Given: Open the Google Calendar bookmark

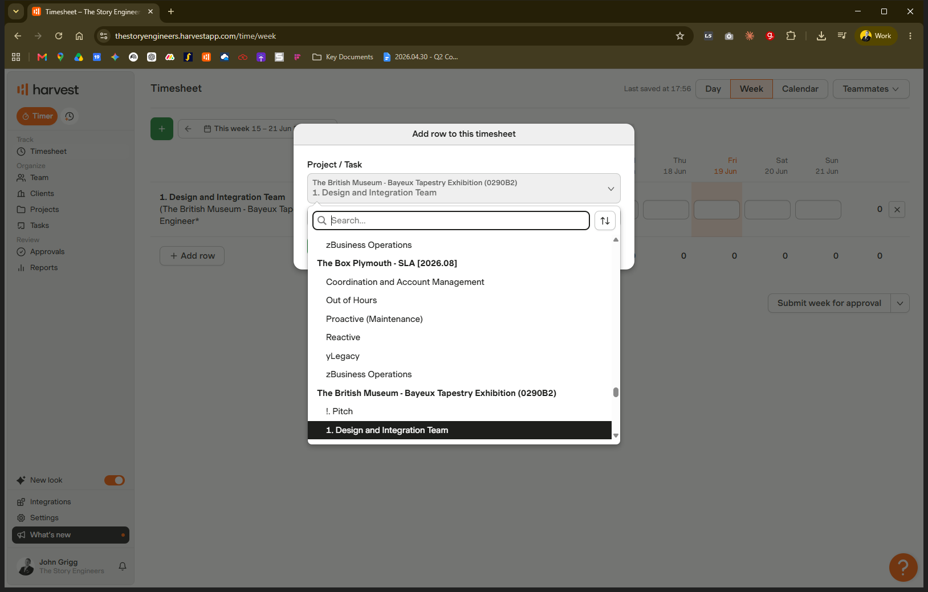Looking at the screenshot, I should click(97, 57).
